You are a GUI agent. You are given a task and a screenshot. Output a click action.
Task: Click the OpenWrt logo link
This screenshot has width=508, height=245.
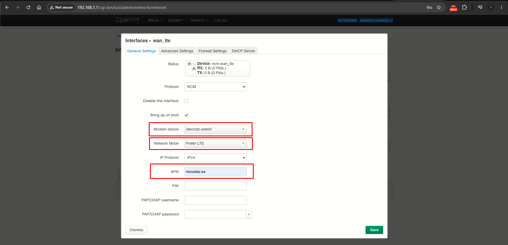(127, 20)
